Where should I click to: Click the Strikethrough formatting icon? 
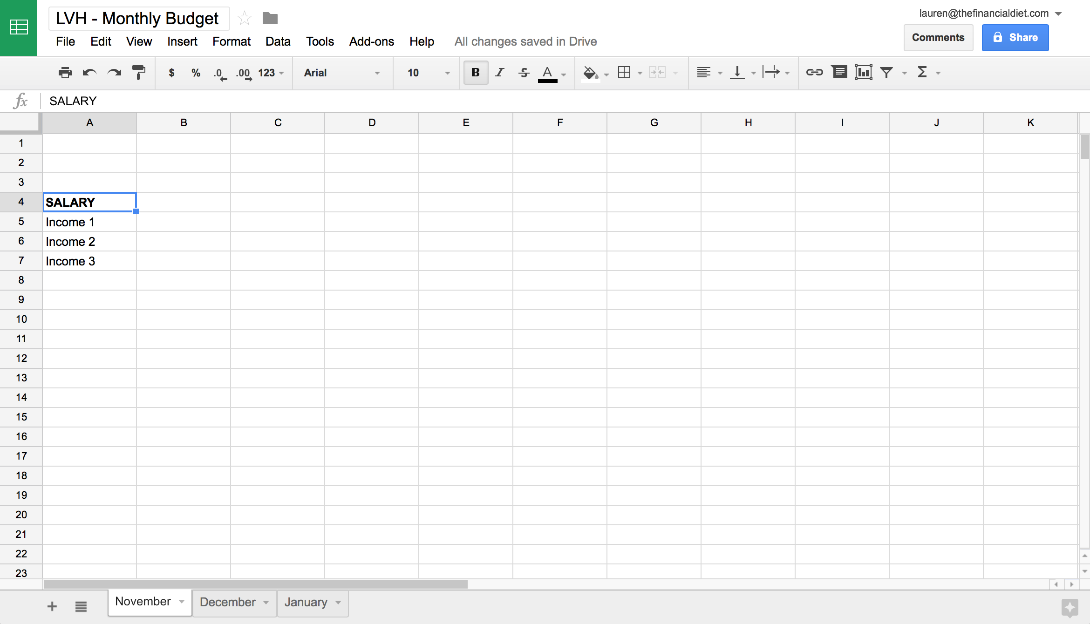pos(523,73)
